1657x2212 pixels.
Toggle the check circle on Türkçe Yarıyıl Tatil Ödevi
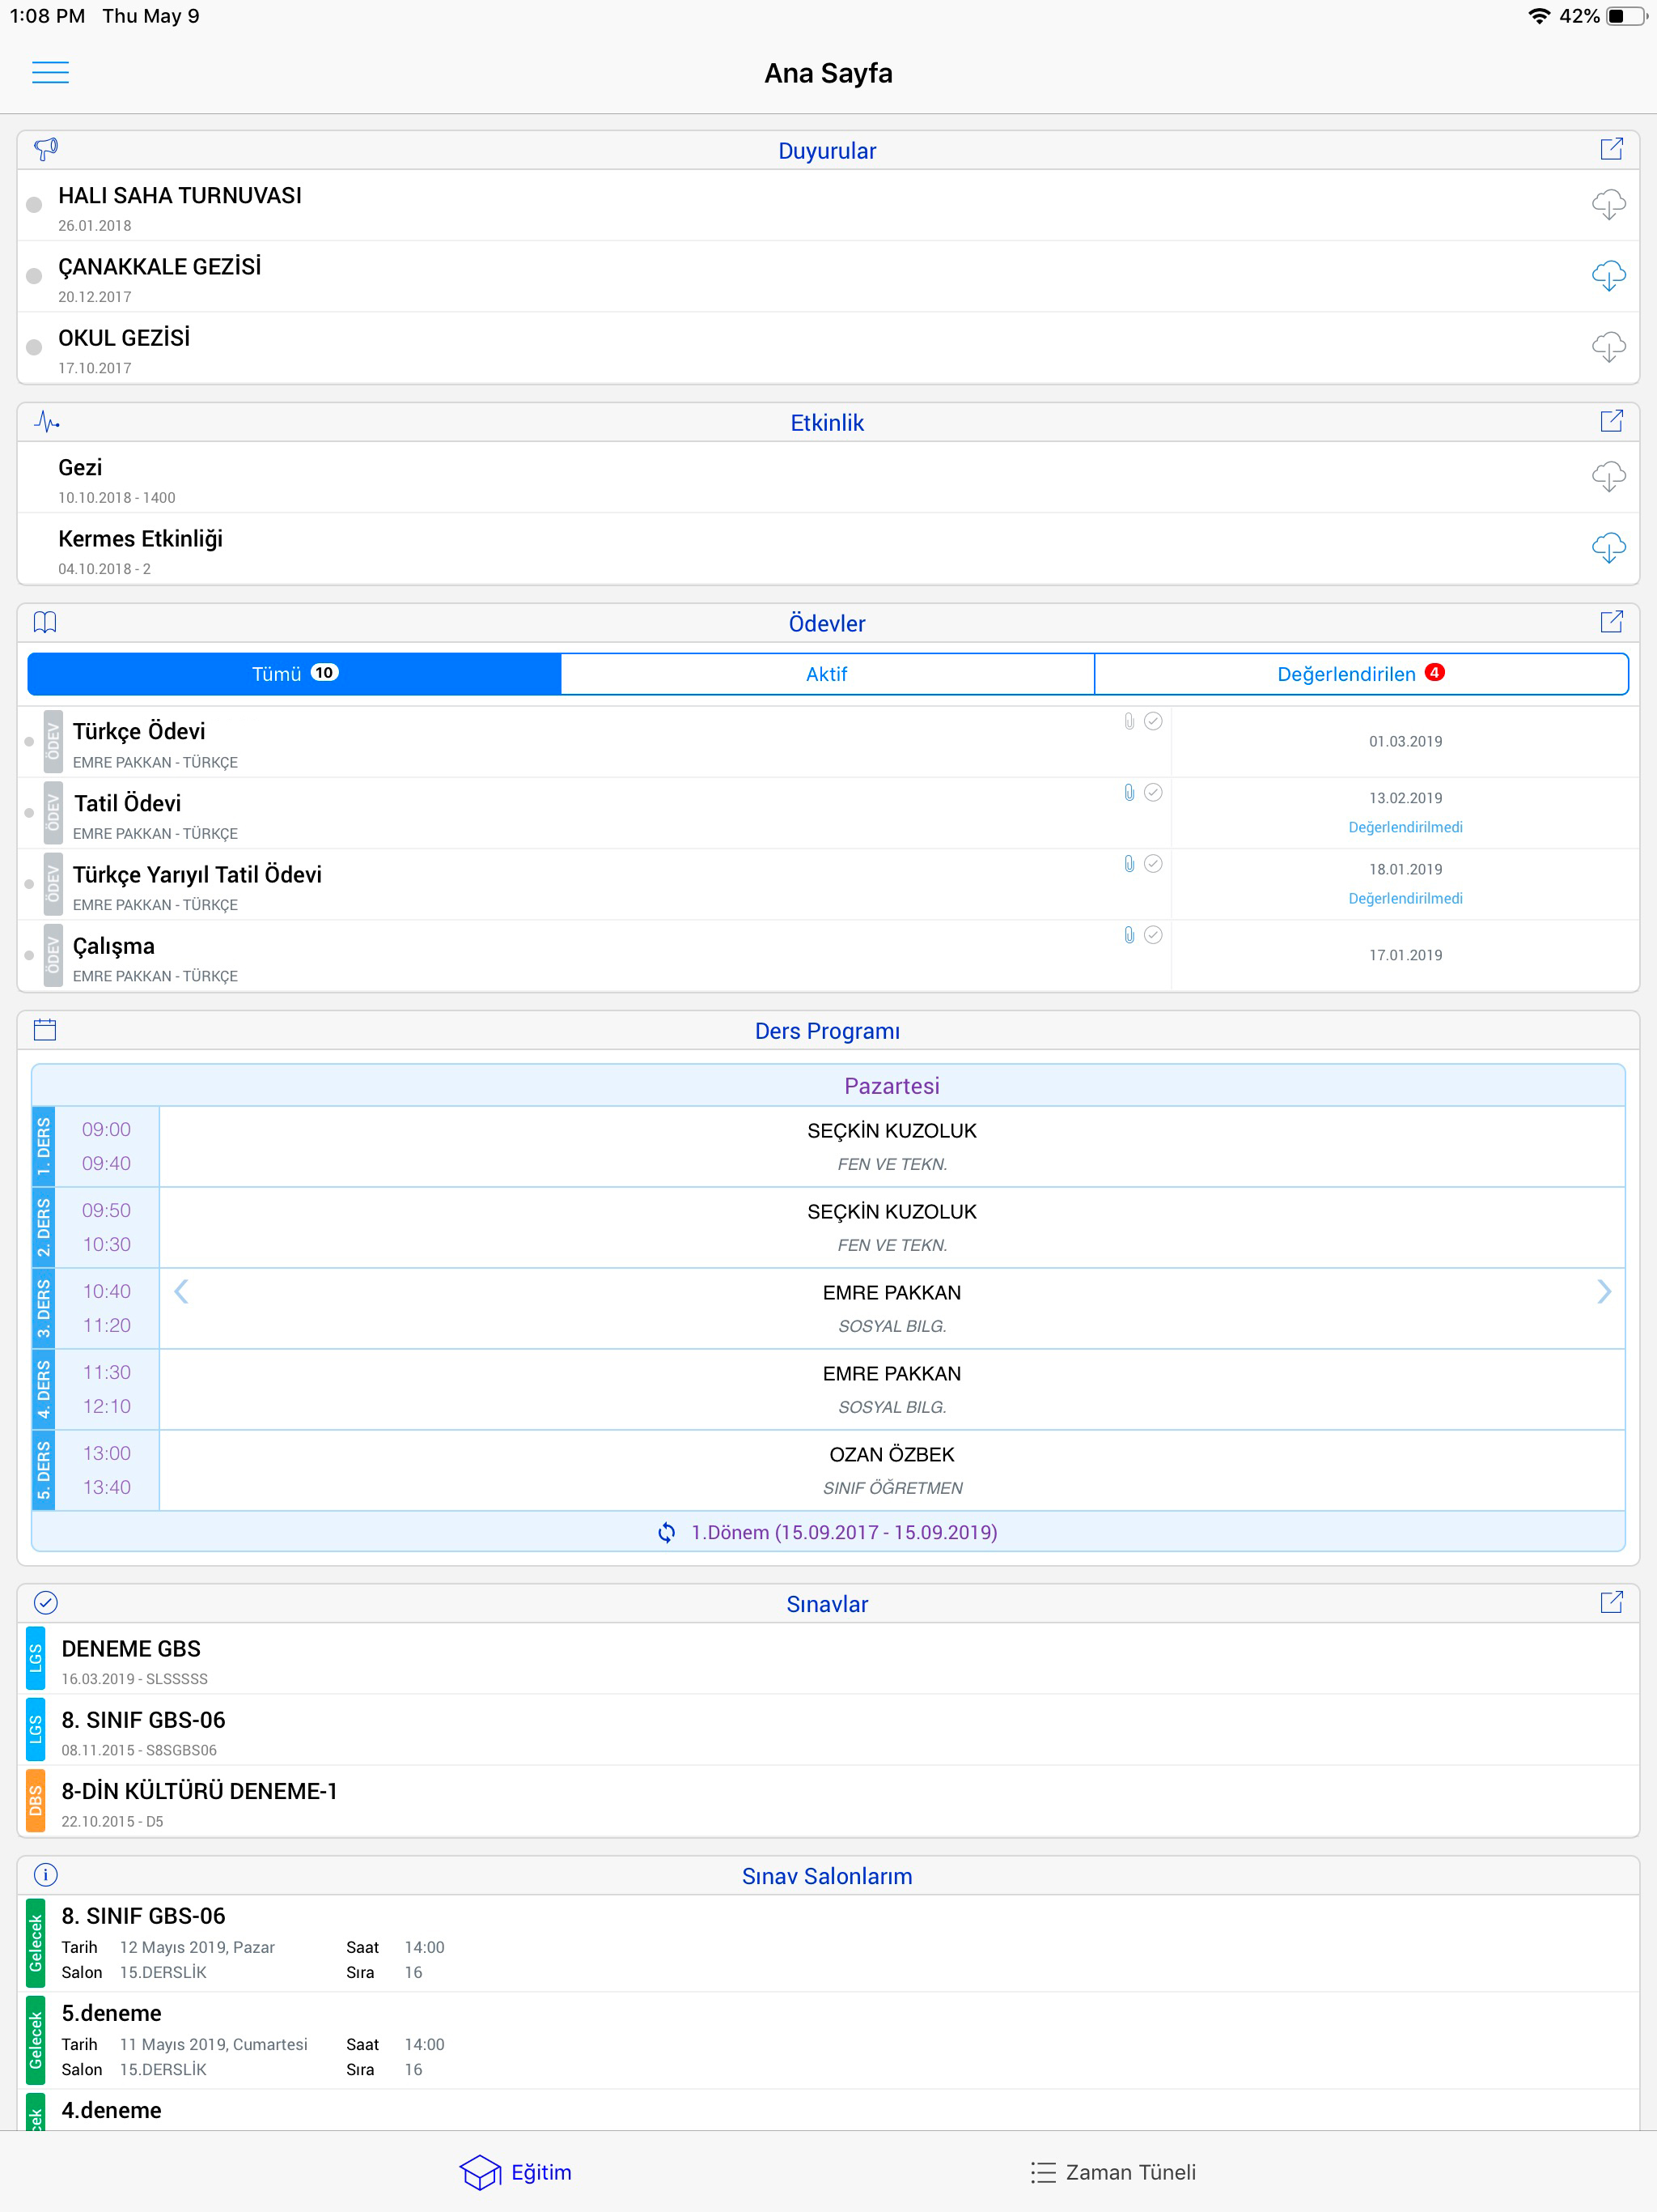[x=1152, y=864]
